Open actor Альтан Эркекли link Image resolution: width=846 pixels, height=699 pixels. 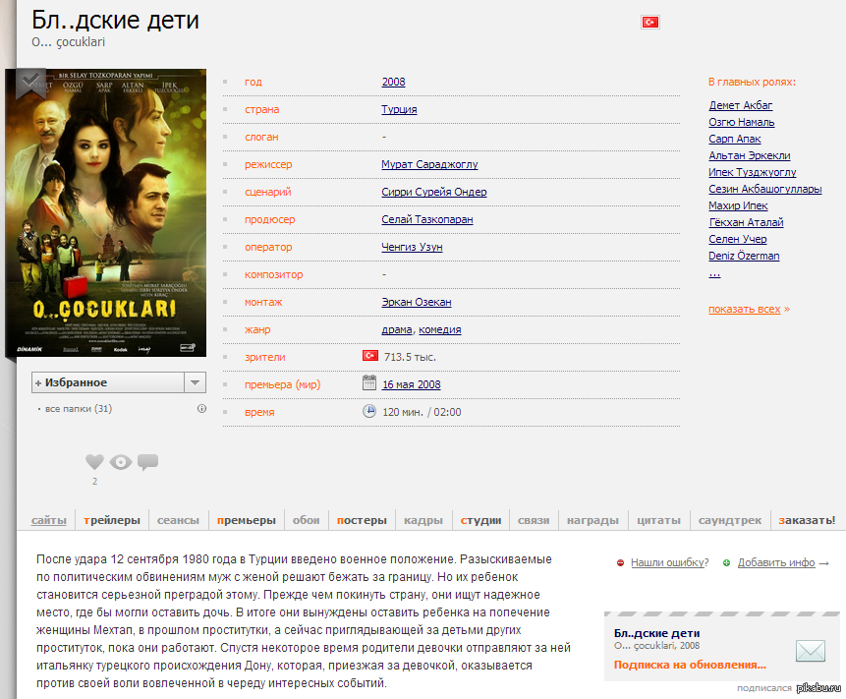click(750, 155)
